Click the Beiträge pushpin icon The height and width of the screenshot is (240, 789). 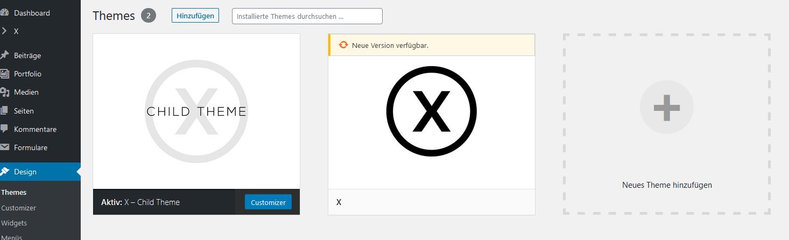click(4, 55)
